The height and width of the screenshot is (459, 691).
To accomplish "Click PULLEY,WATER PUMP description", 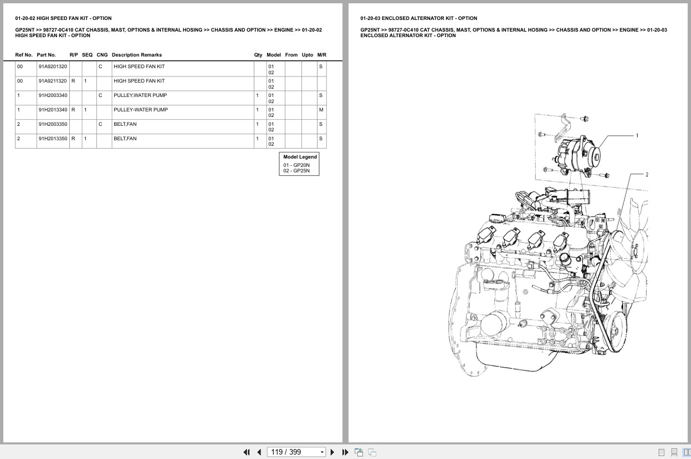I will point(140,95).
